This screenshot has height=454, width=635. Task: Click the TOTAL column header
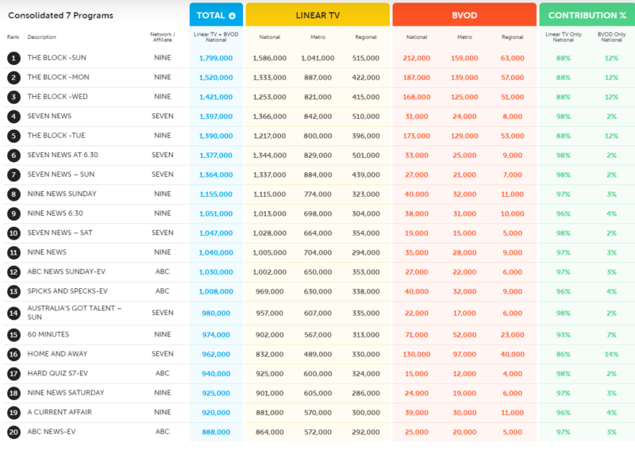coord(210,15)
